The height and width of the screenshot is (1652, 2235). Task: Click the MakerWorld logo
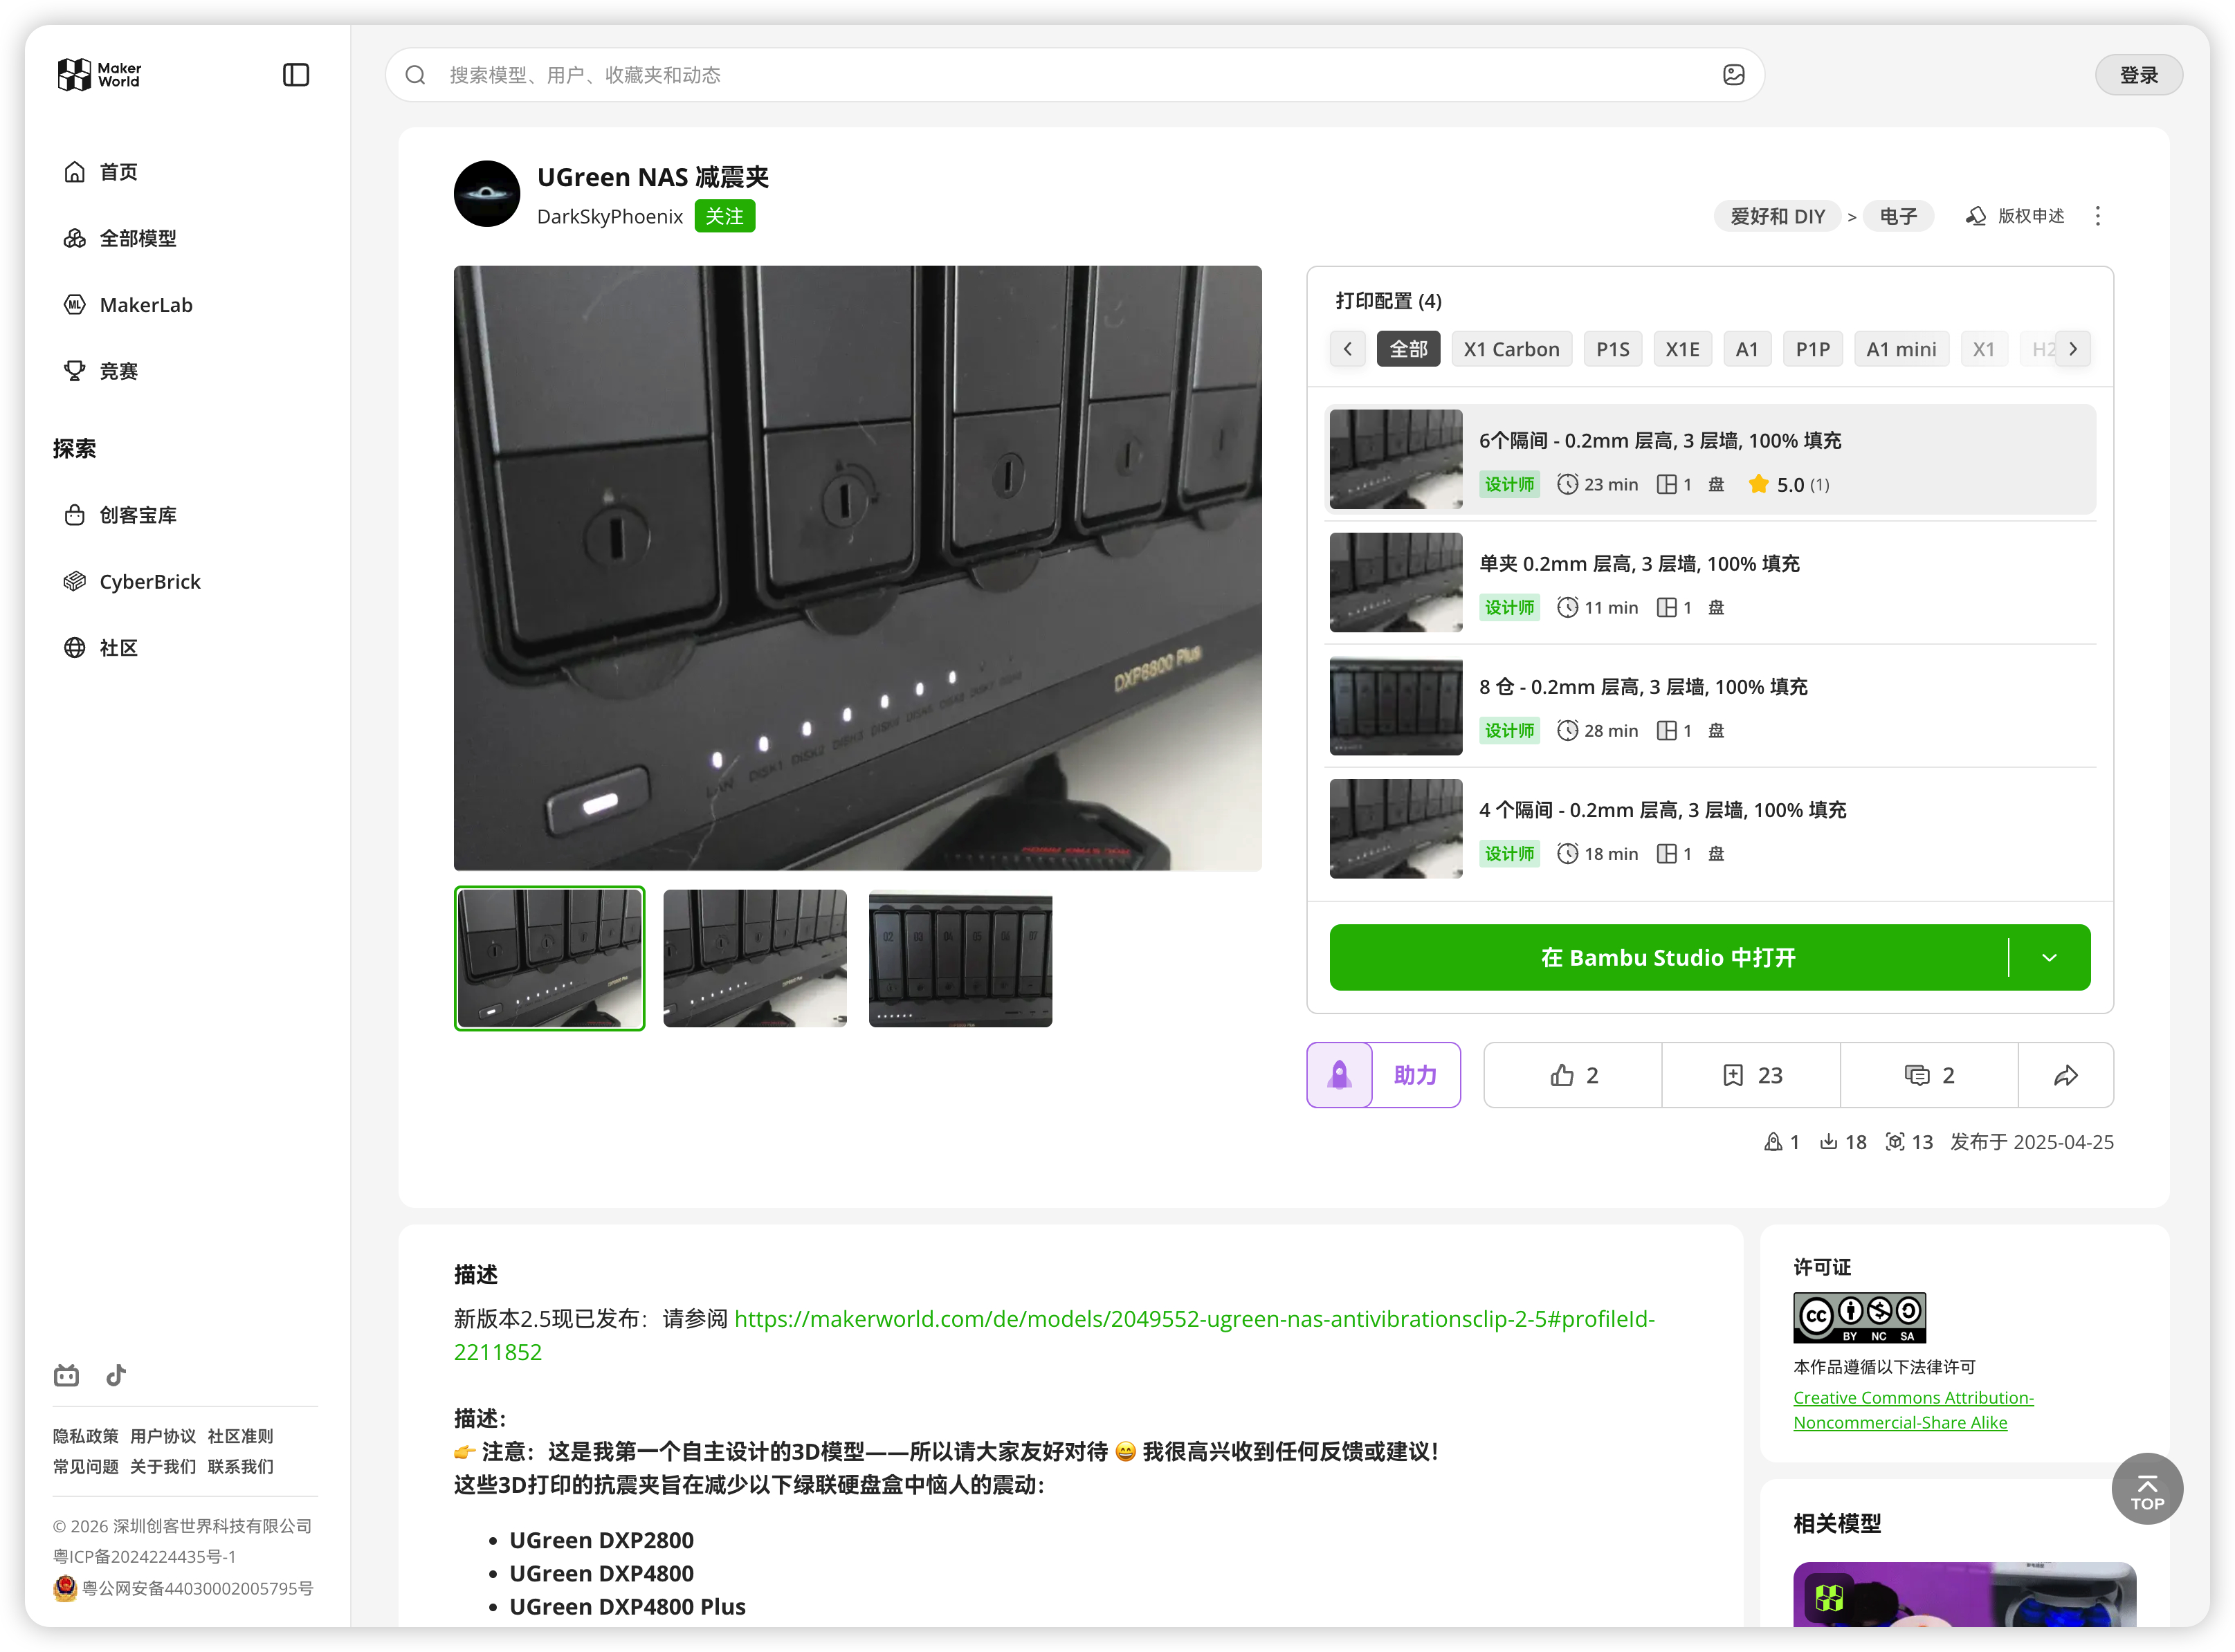(99, 75)
